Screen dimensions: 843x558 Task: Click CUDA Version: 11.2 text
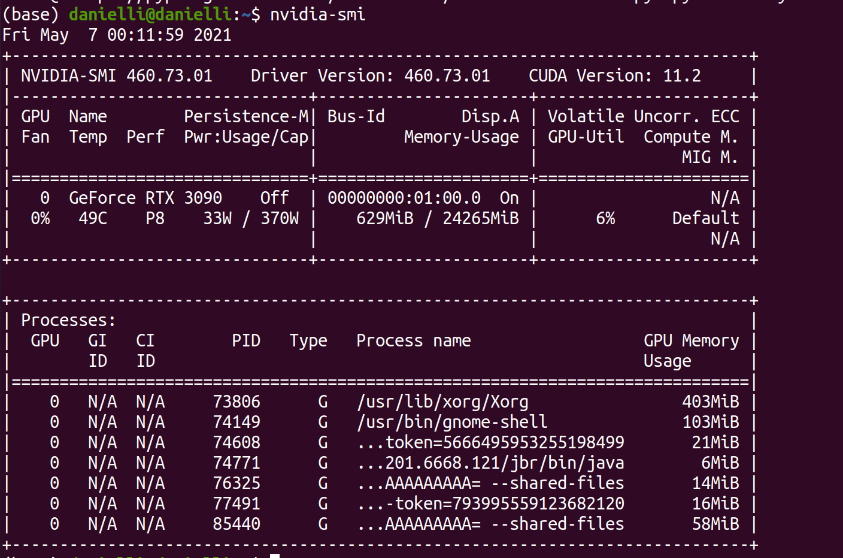coord(614,76)
